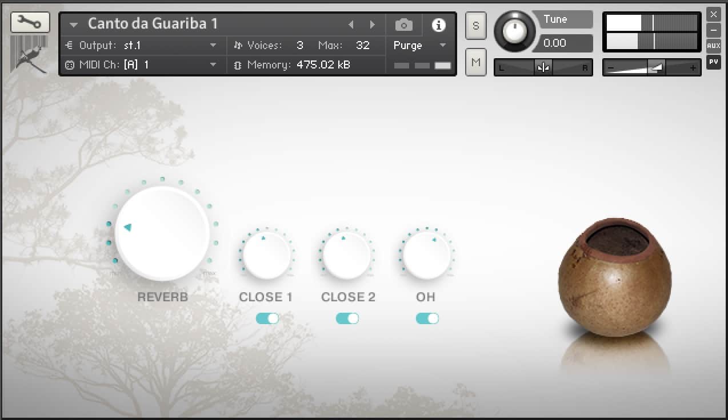Turn off the OH microphone switch
The height and width of the screenshot is (420, 728).
[x=427, y=318]
